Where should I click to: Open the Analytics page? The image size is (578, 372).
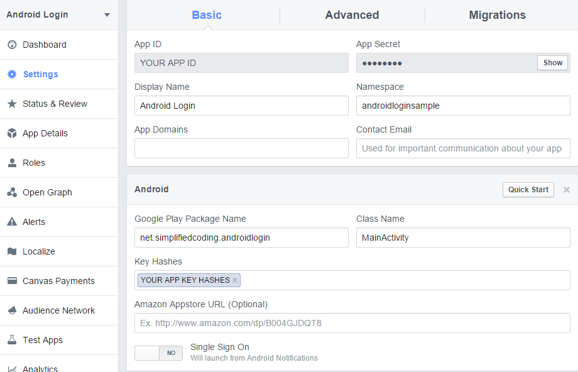click(x=59, y=364)
